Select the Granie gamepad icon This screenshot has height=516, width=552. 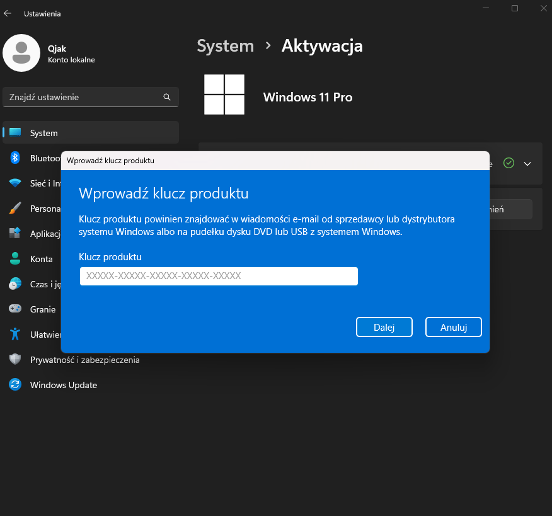tap(14, 309)
